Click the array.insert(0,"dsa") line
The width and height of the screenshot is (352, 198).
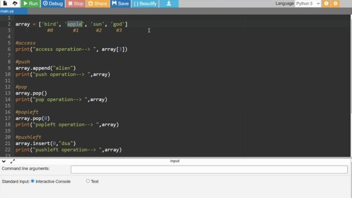(x=46, y=144)
